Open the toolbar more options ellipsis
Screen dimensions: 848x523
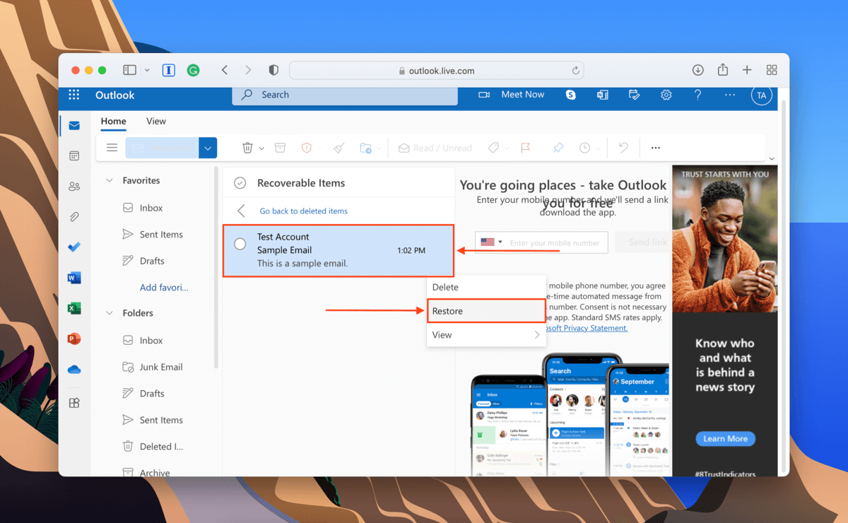pos(656,148)
